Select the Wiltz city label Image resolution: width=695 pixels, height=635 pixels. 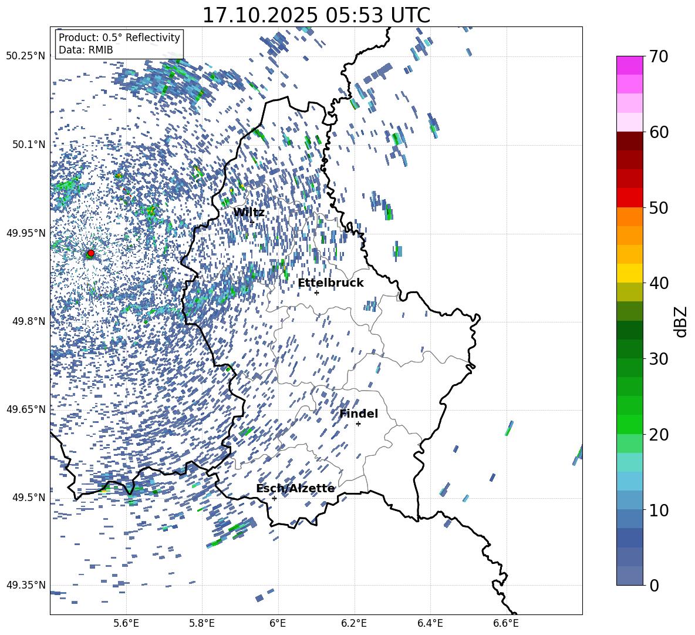(249, 212)
